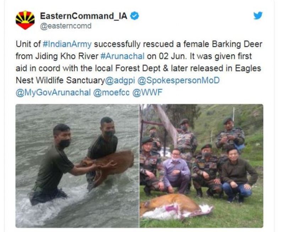Visit the @moefcc mention
Screen dimensions: 284x232
pos(111,92)
